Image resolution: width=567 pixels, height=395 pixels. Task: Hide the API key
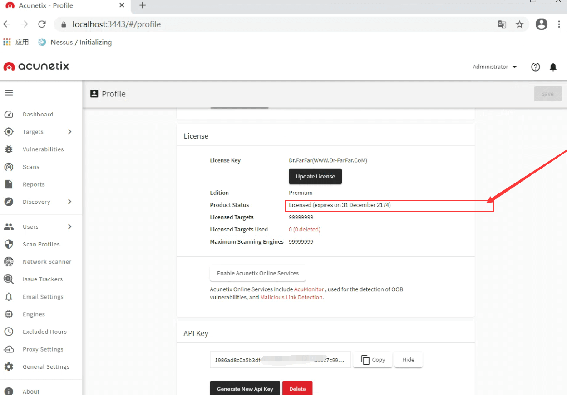point(409,360)
